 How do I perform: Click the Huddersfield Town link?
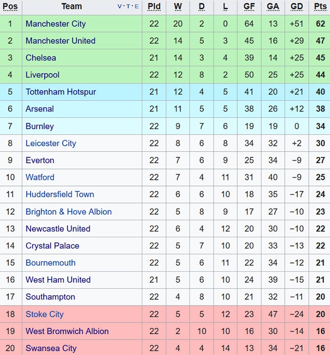click(x=59, y=194)
